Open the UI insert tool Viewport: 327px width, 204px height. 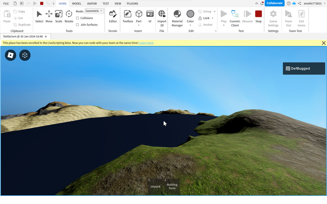pos(150,17)
